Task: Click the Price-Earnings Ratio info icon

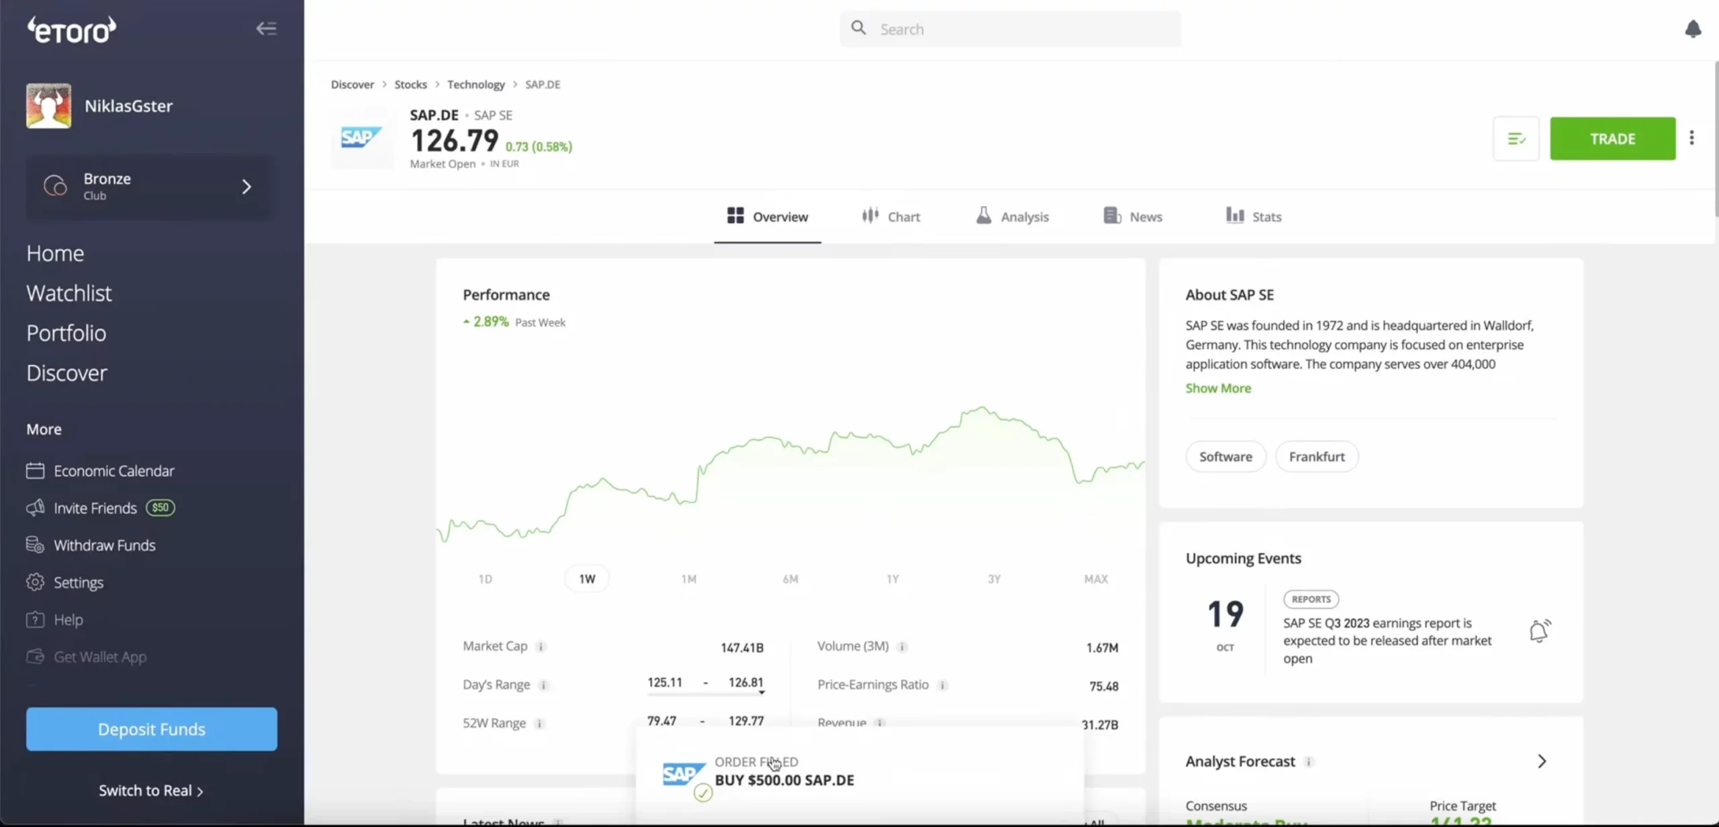Action: pos(942,685)
